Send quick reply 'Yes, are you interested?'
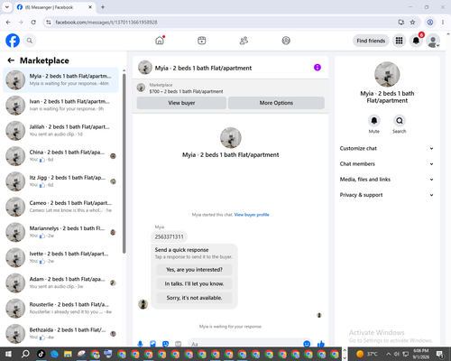The width and height of the screenshot is (451, 361). click(194, 270)
